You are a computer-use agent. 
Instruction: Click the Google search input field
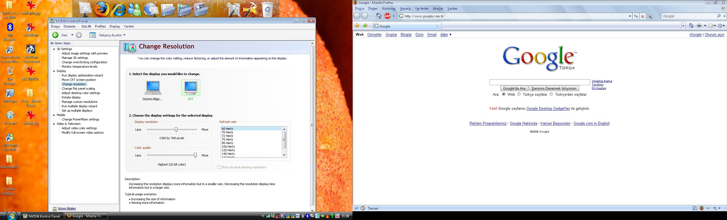[540, 82]
